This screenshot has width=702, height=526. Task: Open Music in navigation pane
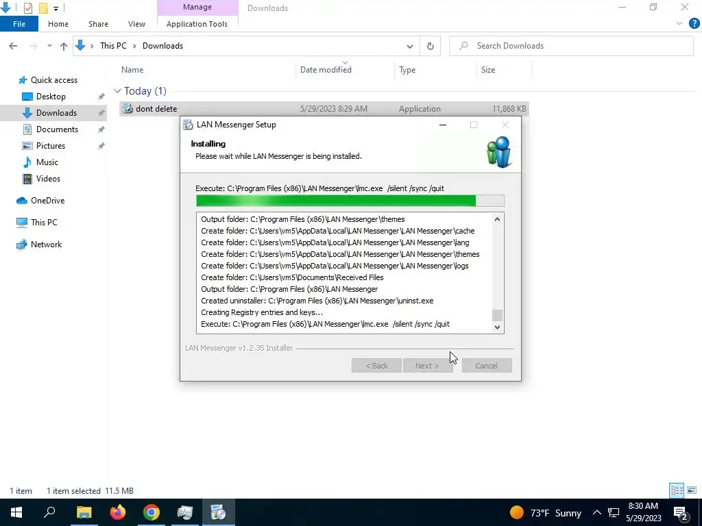click(47, 162)
